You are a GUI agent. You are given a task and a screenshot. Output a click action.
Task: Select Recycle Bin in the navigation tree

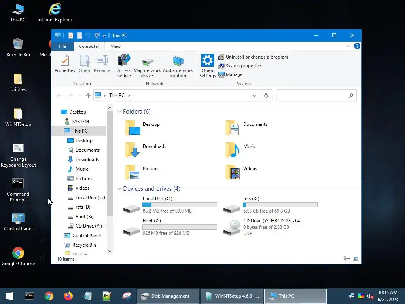(80, 245)
